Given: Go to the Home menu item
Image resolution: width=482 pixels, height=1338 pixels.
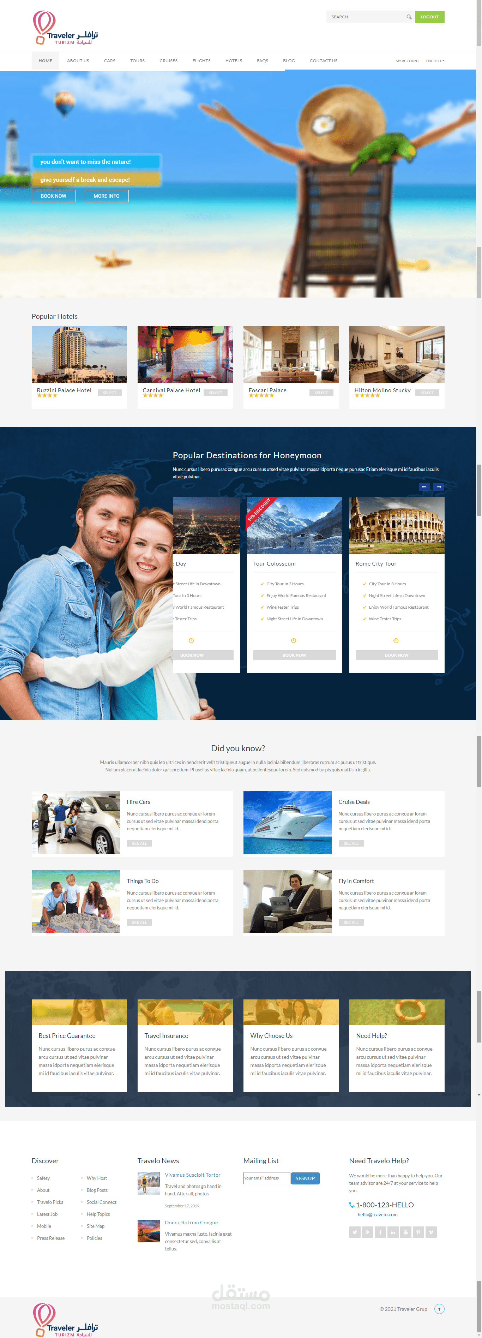Looking at the screenshot, I should click(45, 61).
